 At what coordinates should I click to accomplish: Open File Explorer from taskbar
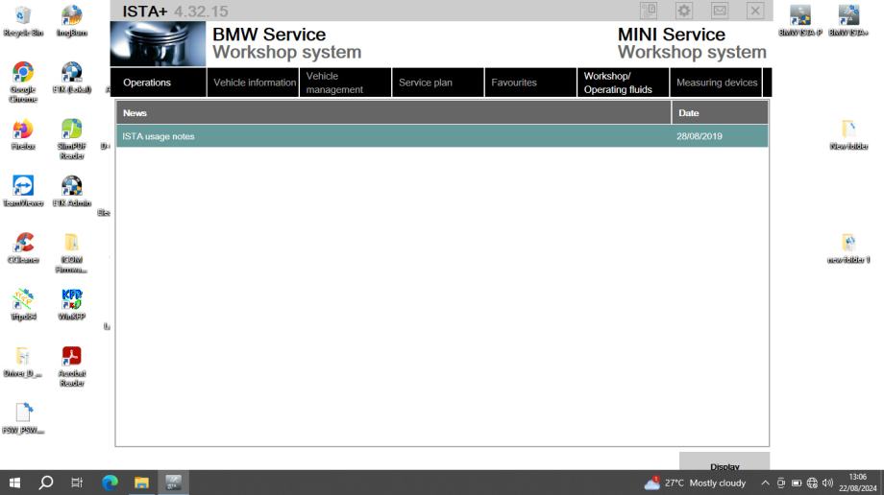point(141,483)
